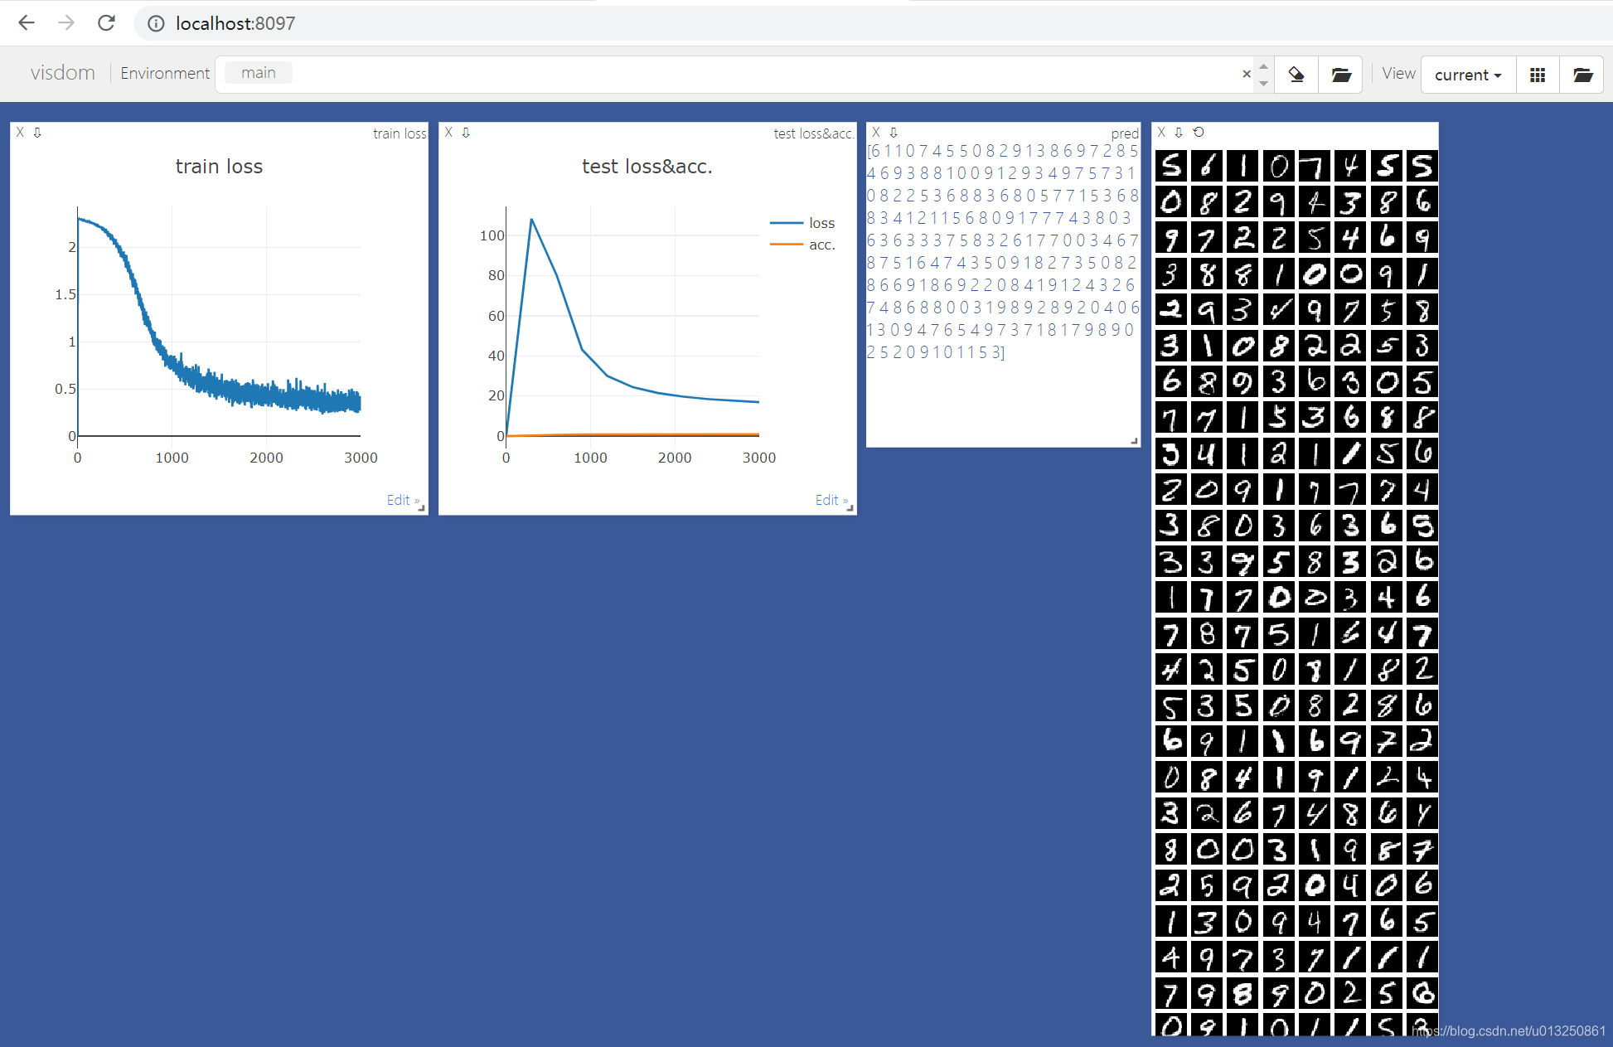1613x1047 pixels.
Task: Expand environment list with up-down arrows
Action: click(x=1263, y=75)
